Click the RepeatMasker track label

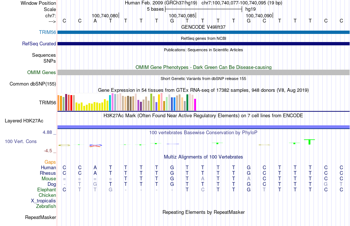[x=41, y=217]
